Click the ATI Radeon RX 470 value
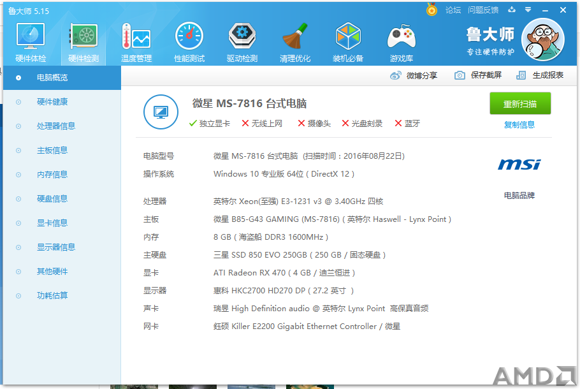The width and height of the screenshot is (580, 389). click(x=284, y=273)
